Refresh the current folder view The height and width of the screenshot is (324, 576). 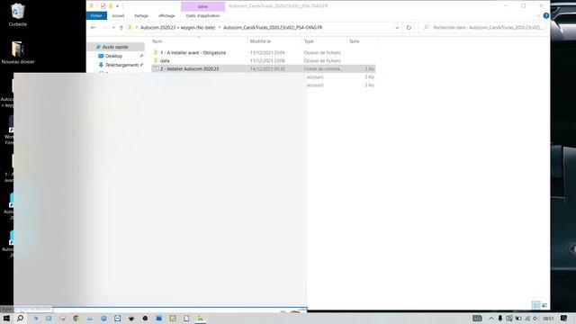coord(409,28)
